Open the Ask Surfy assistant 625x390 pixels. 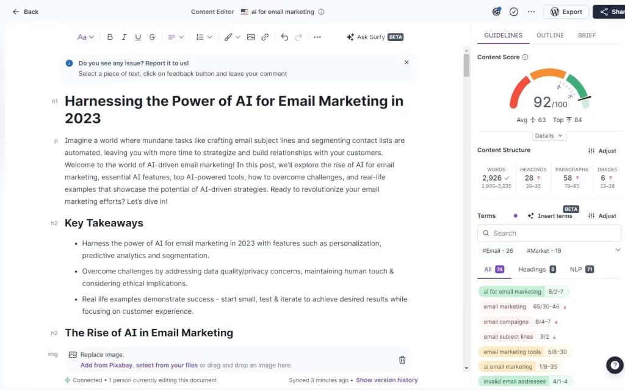[374, 37]
